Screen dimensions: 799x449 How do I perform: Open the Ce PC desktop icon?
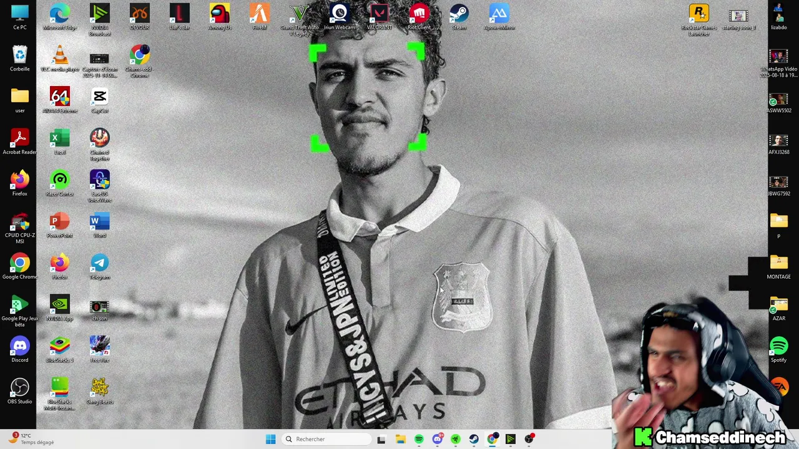[20, 17]
